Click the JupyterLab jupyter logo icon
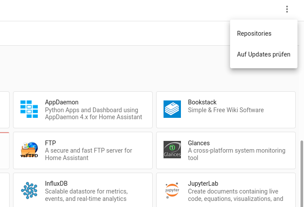Image resolution: width=304 pixels, height=207 pixels. point(172,190)
